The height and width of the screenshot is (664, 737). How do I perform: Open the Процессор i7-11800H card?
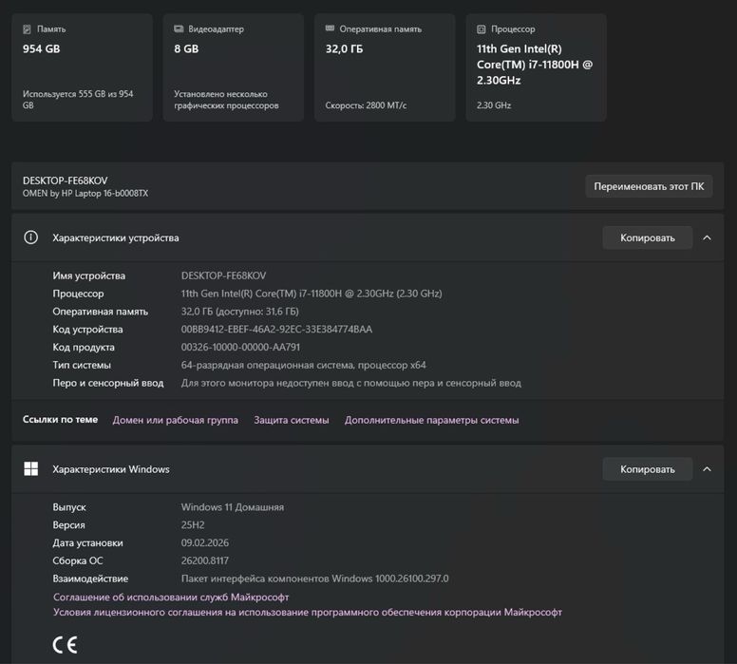537,67
